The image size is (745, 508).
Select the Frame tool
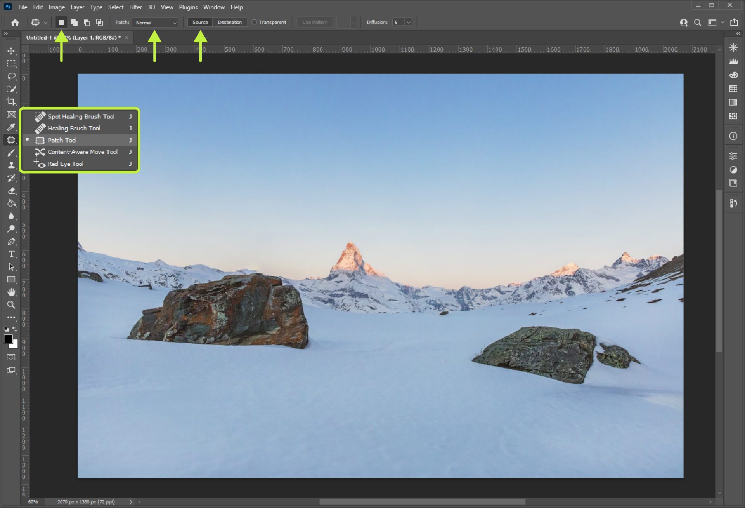pyautogui.click(x=11, y=114)
